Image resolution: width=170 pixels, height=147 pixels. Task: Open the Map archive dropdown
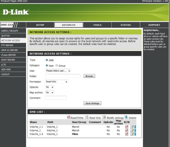(50, 93)
